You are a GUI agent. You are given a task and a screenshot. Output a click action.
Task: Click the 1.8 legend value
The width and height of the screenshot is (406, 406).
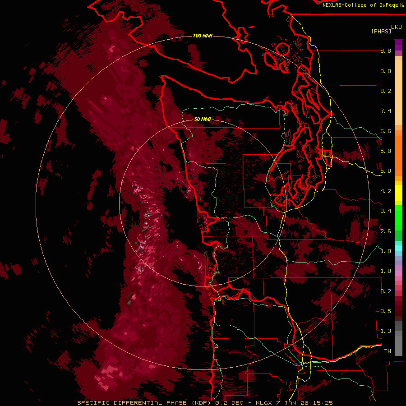click(x=386, y=251)
